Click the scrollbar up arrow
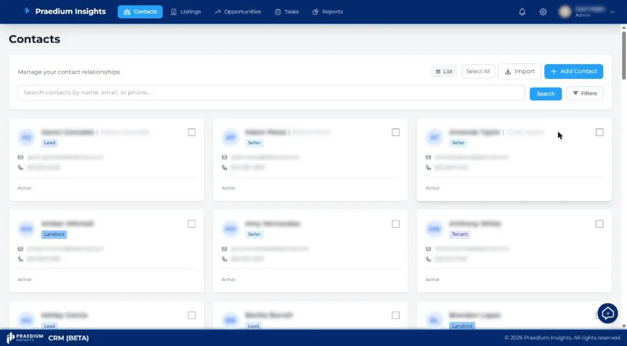This screenshot has height=346, width=627. click(623, 27)
